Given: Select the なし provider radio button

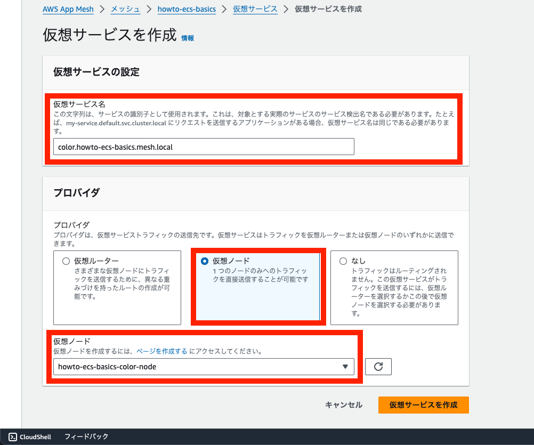Looking at the screenshot, I should 343,261.
